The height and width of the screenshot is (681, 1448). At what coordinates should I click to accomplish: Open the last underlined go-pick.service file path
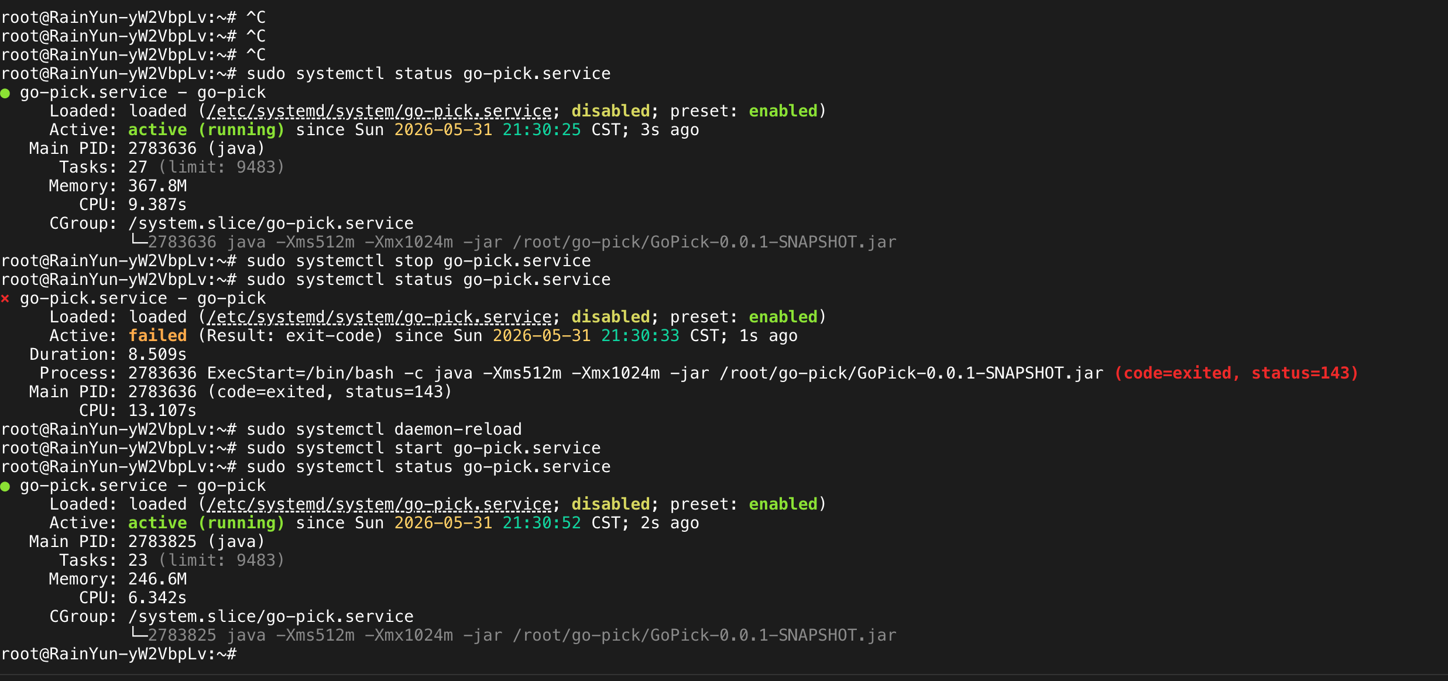379,504
